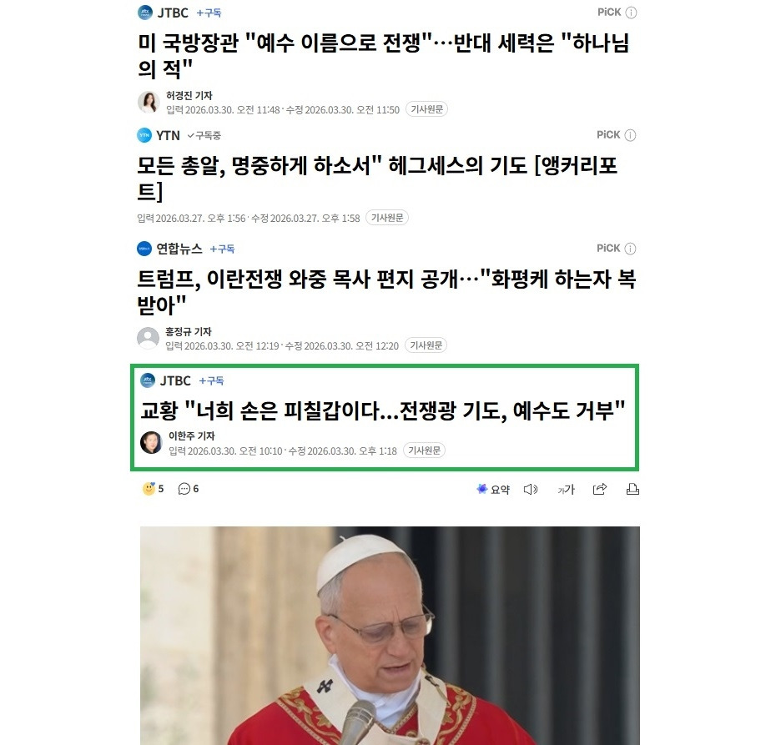
Task: Open 기사원문 for the YTN article
Action: click(x=387, y=218)
